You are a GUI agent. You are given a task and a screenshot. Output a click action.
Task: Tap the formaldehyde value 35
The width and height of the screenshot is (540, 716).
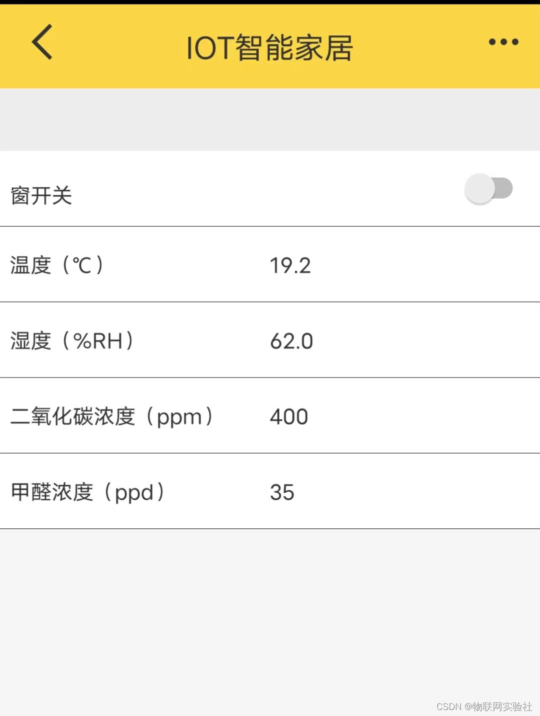tap(282, 493)
